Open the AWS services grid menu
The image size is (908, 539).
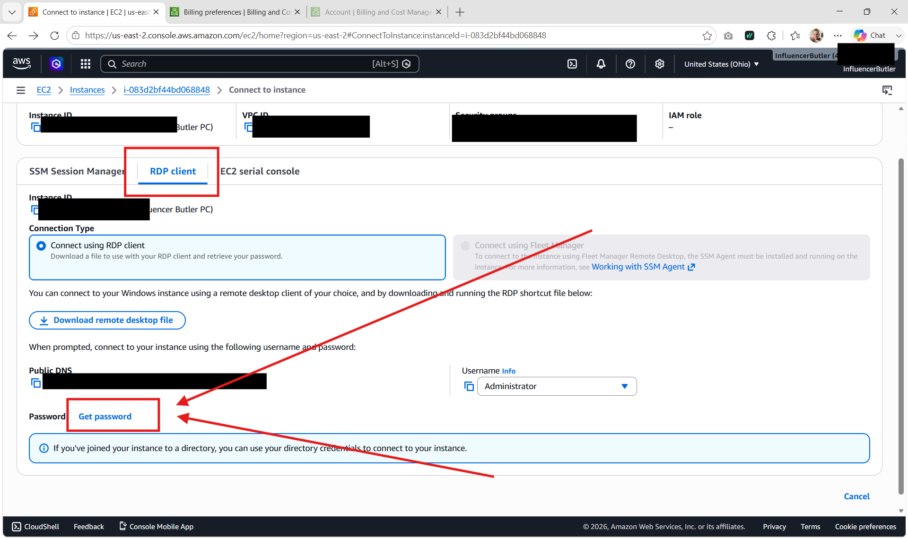[86, 64]
